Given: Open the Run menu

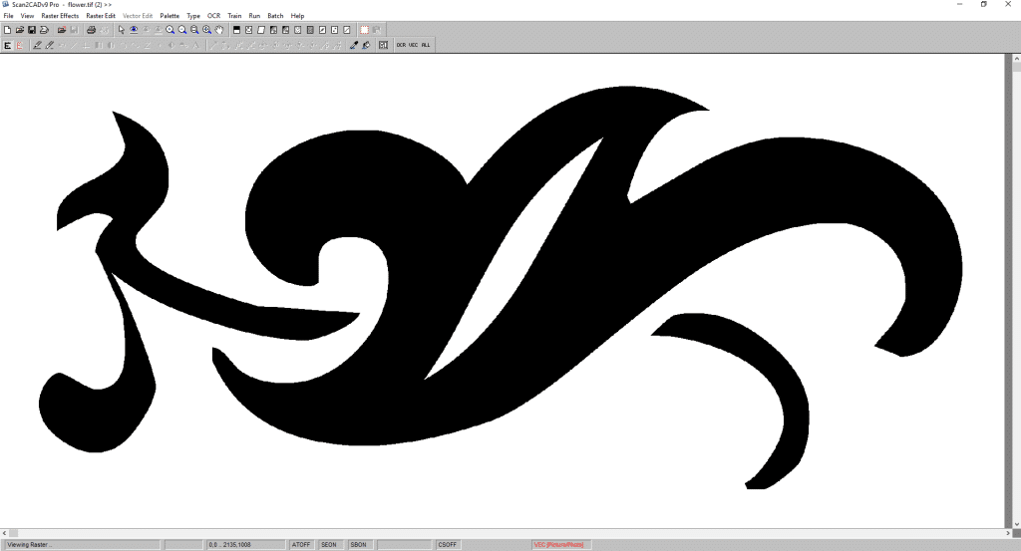Looking at the screenshot, I should click(254, 16).
